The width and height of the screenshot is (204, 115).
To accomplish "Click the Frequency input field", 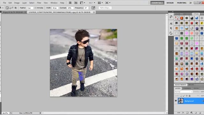I will 86,8.
